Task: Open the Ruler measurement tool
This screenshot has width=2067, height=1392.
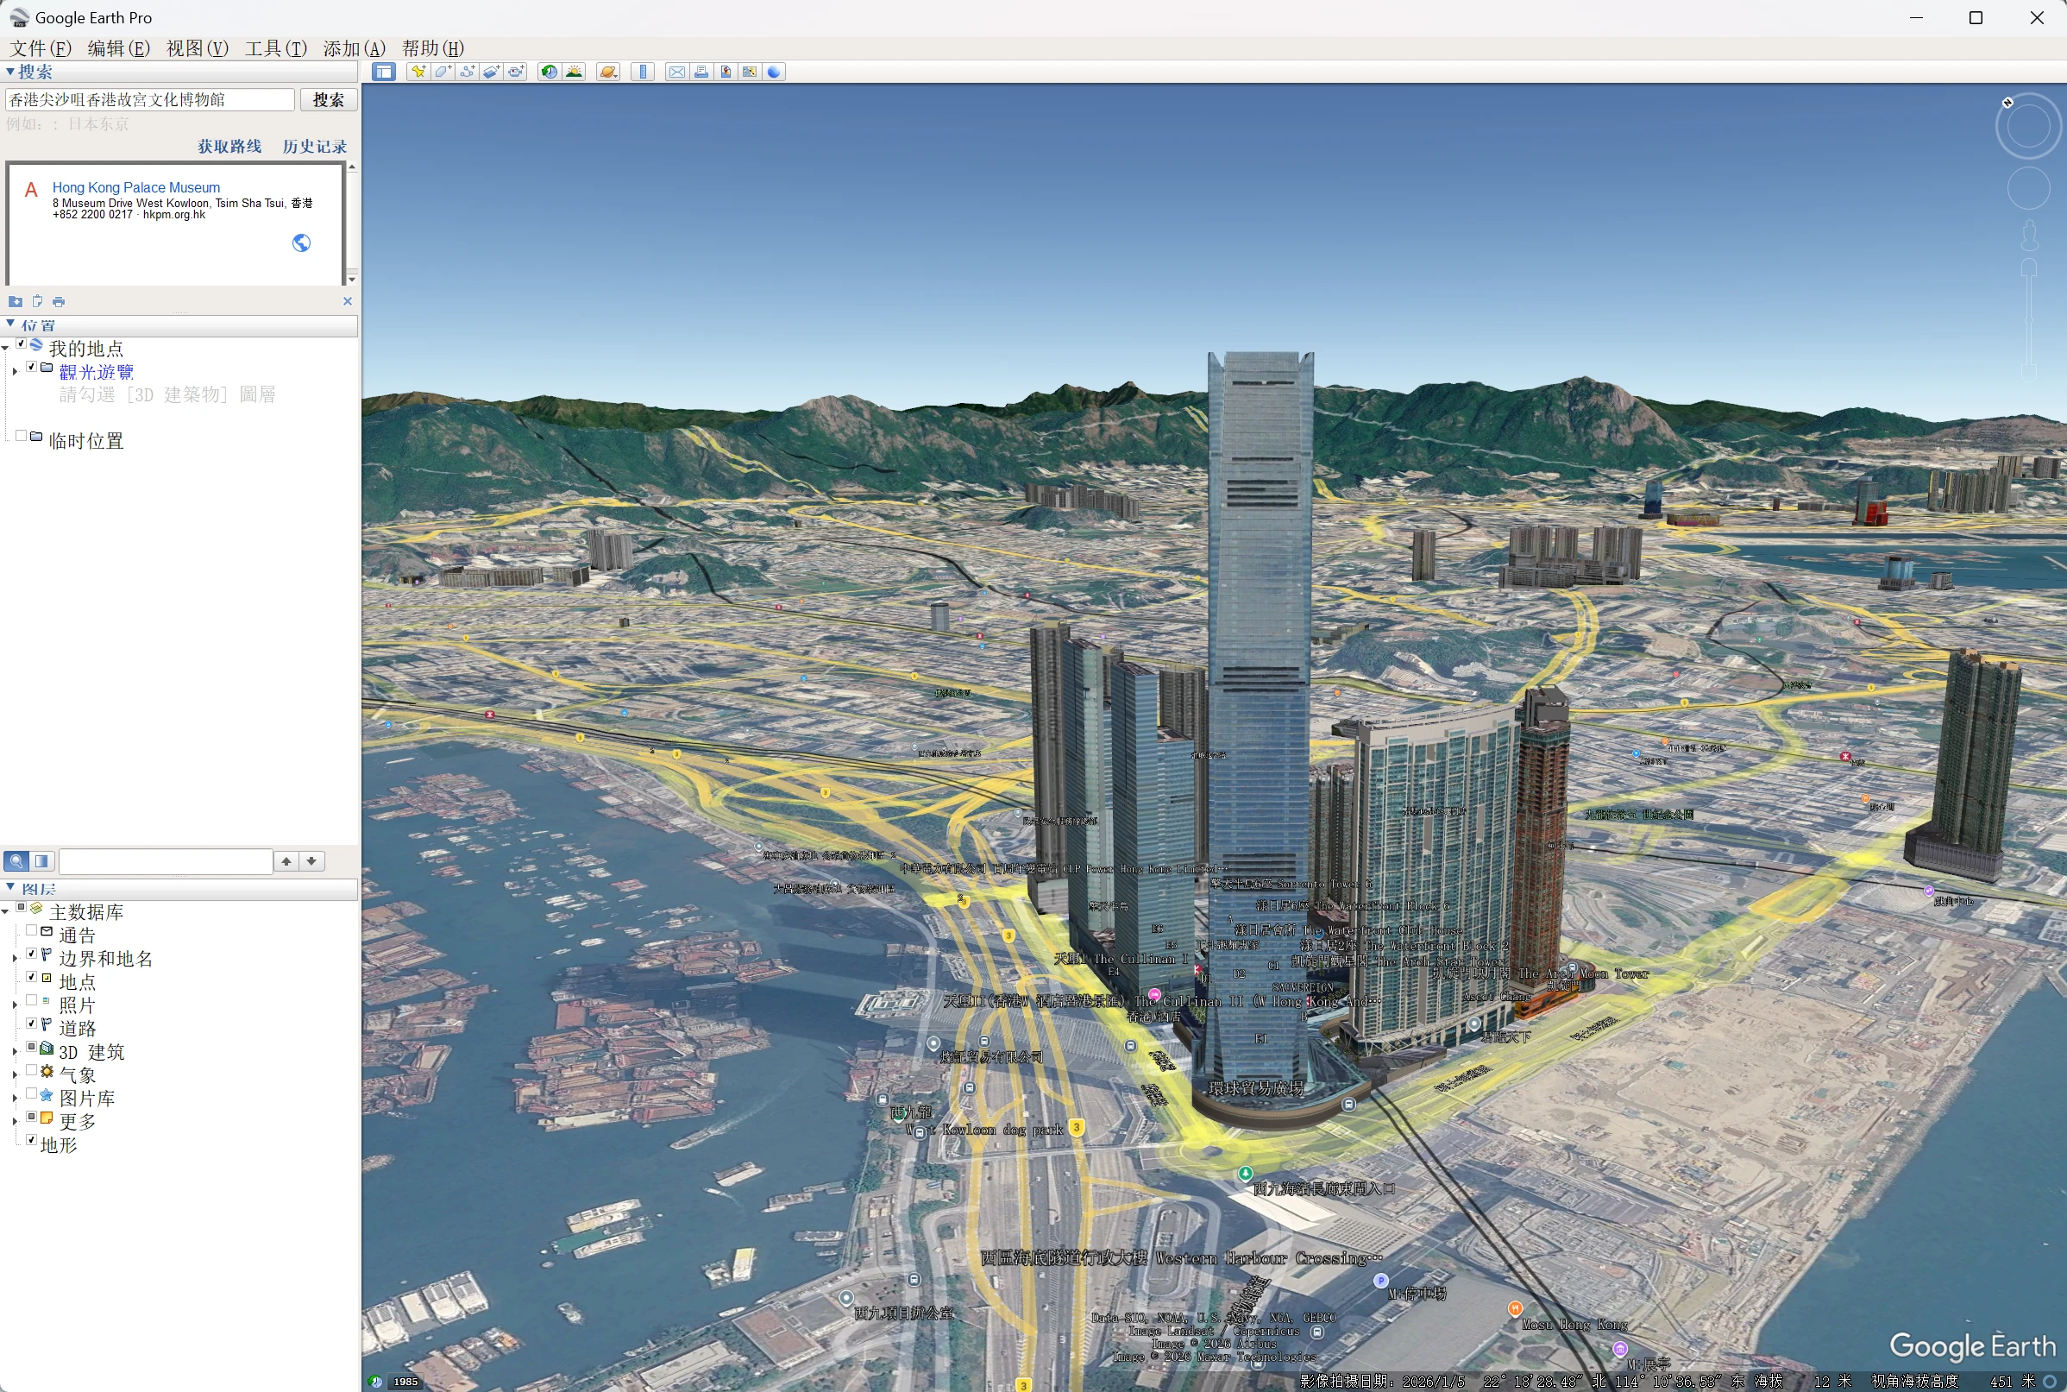Action: pos(642,72)
